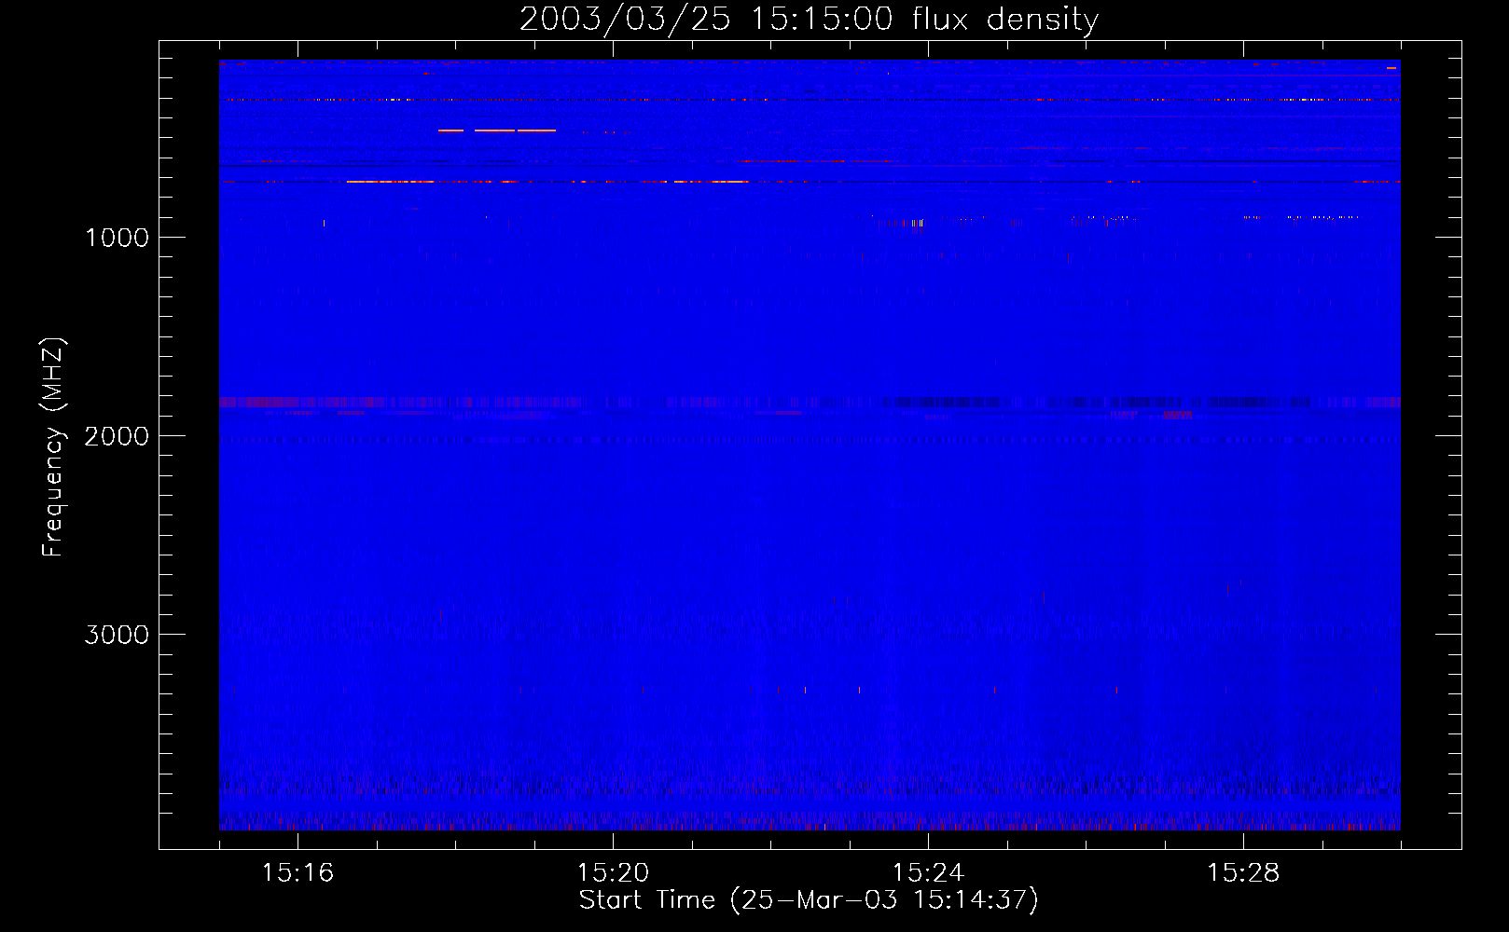Click the red speck near 15:28 above 3000 MHz
The image size is (1509, 932).
1228,588
